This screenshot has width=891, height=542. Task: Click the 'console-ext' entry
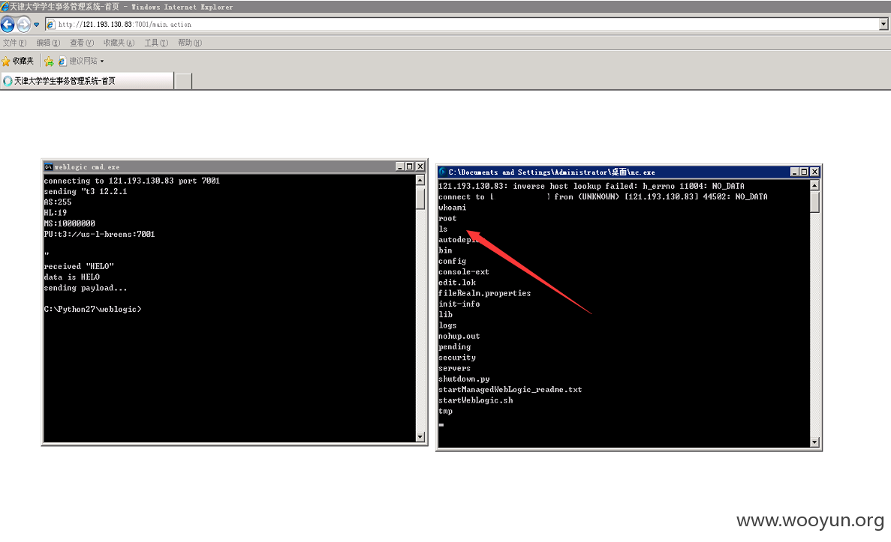(x=464, y=272)
